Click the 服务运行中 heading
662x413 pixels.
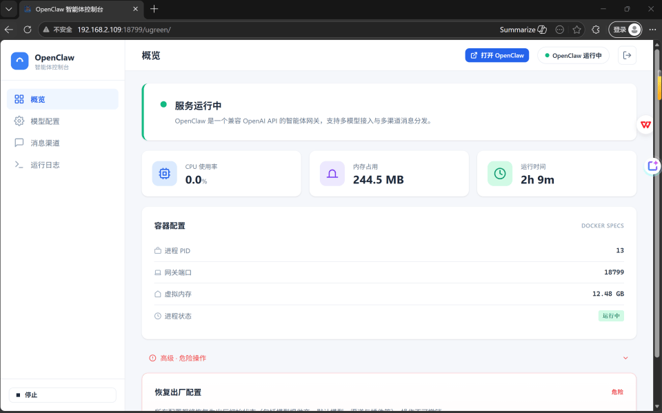point(198,105)
